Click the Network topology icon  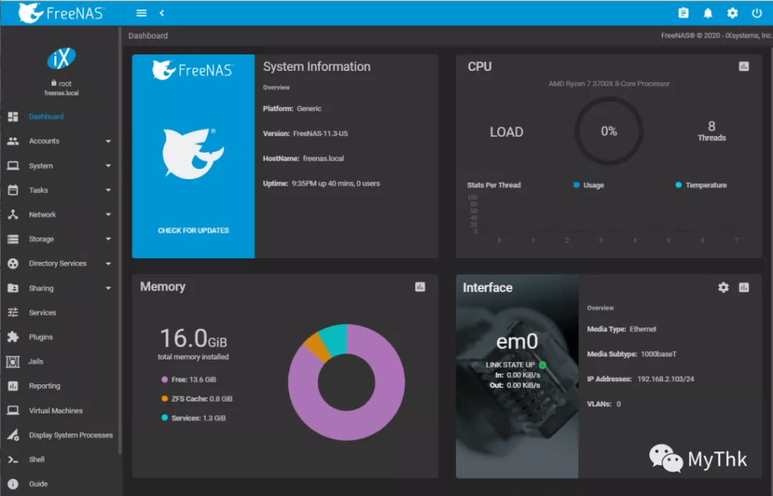coord(13,214)
